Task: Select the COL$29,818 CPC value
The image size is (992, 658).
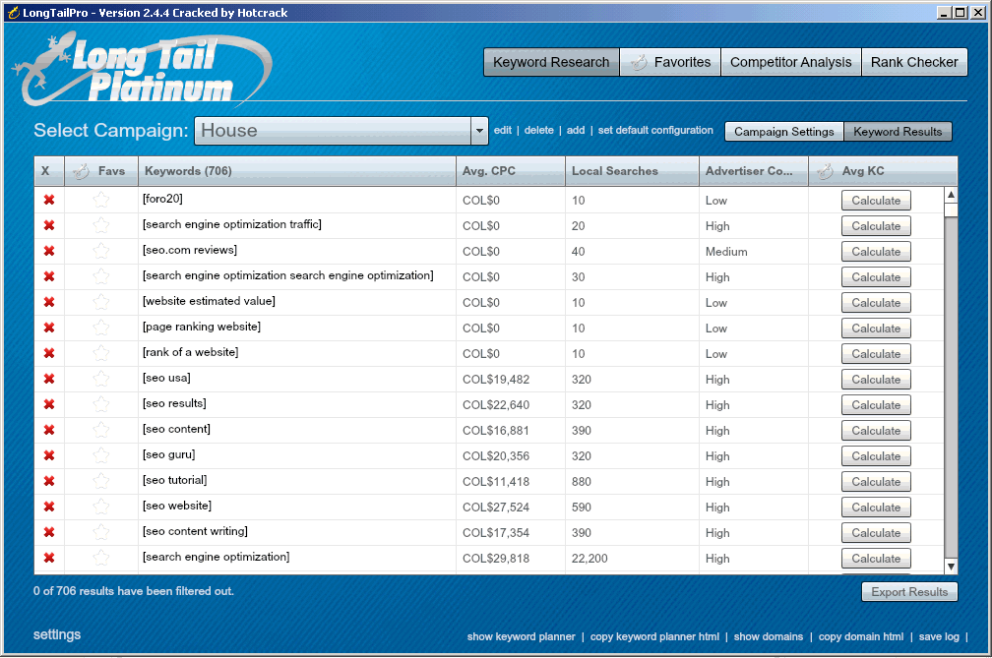Action: coord(496,558)
